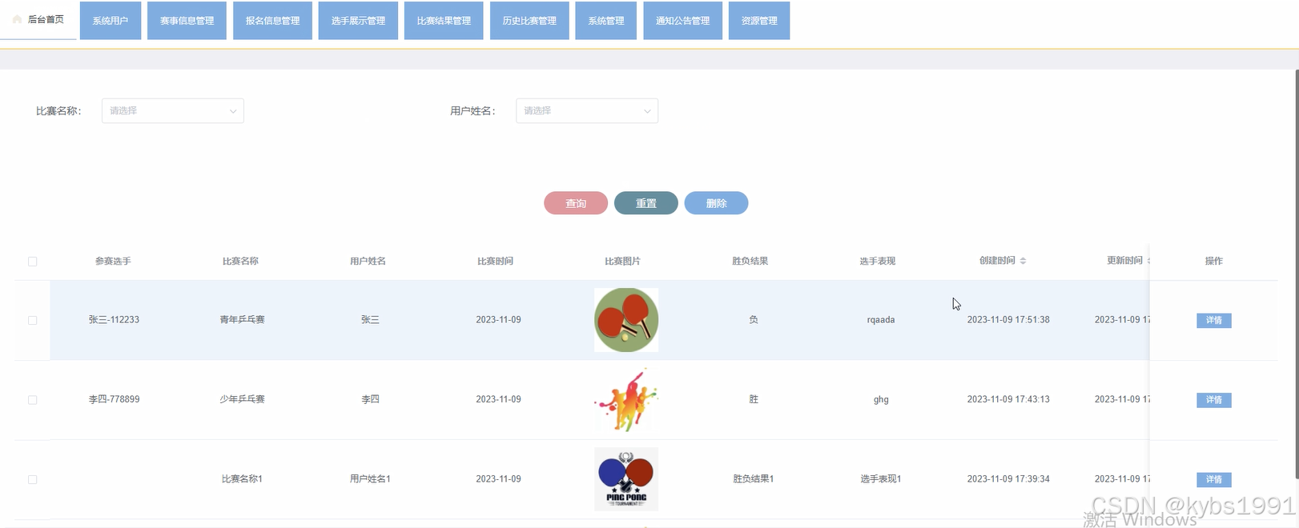Open the 资源管理 menu
The height and width of the screenshot is (528, 1299).
pyautogui.click(x=759, y=21)
